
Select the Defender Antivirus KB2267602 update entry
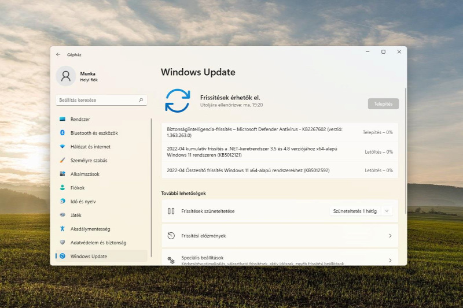(280, 132)
